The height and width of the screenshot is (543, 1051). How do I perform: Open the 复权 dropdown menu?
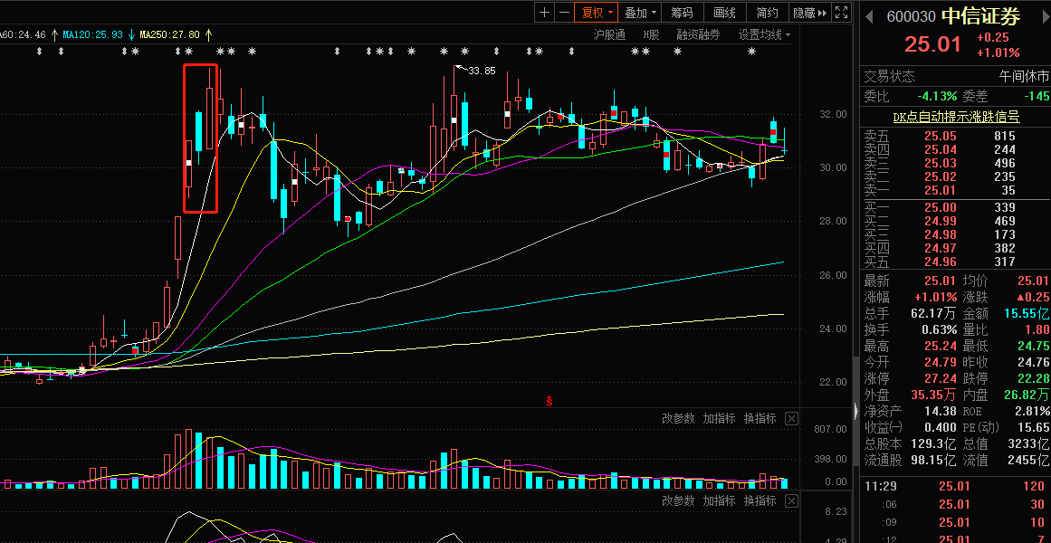597,13
